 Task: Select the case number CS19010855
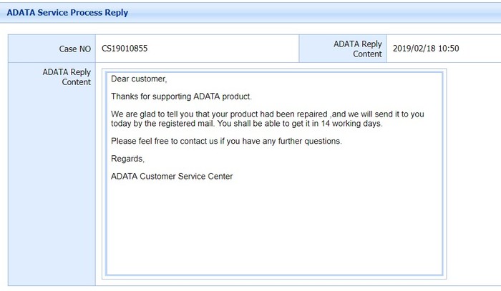(125, 49)
